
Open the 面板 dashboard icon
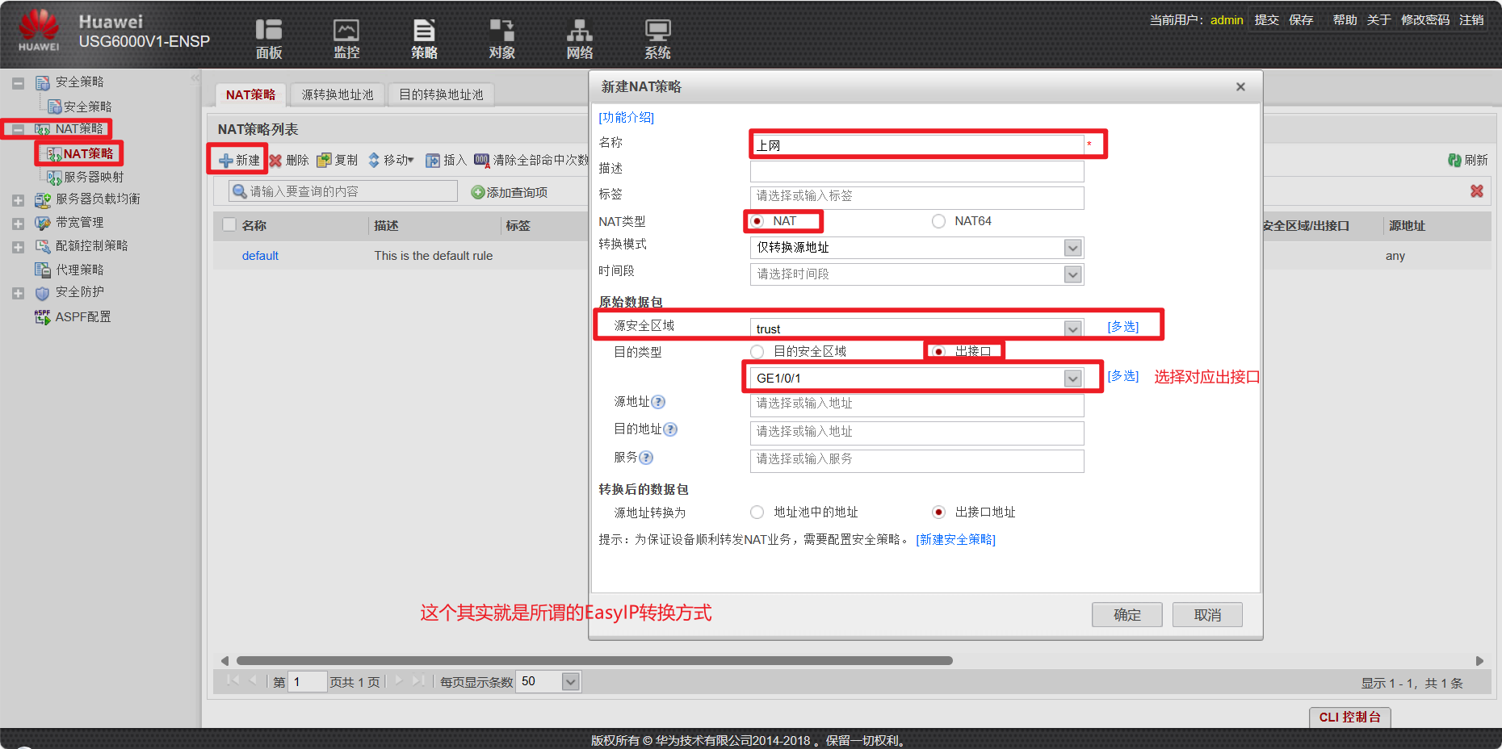tap(268, 30)
